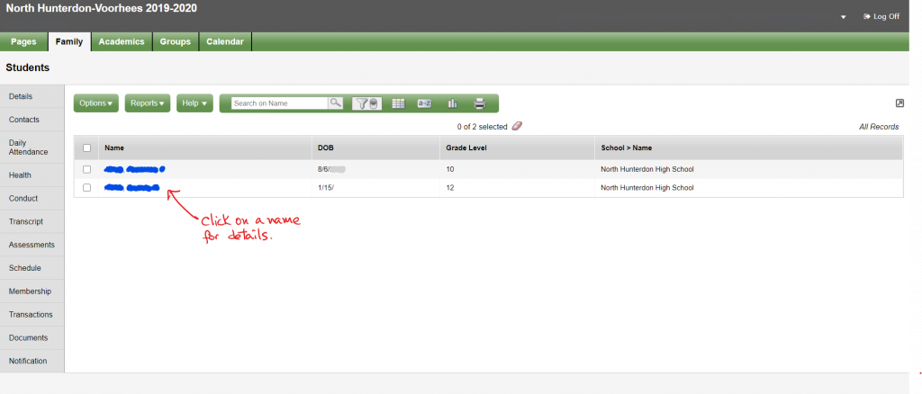
Task: Click the Search on Name field
Action: (x=279, y=103)
